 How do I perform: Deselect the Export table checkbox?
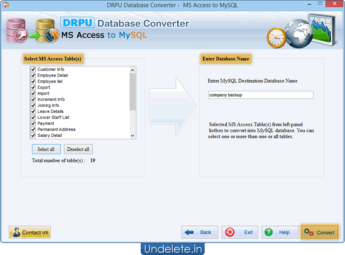point(33,87)
